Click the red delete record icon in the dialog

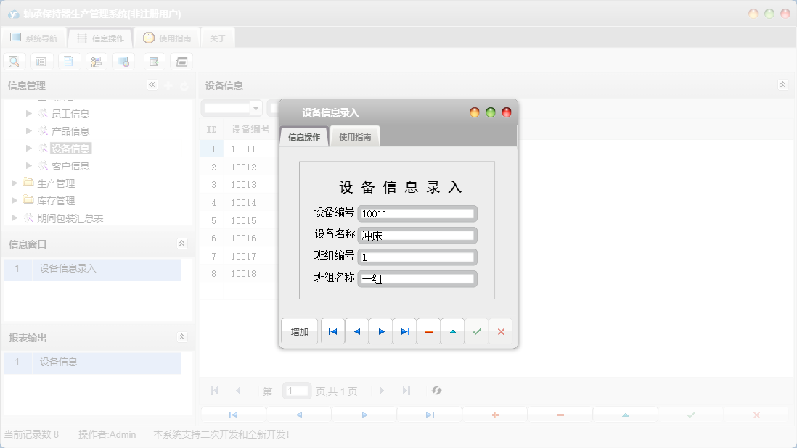429,331
